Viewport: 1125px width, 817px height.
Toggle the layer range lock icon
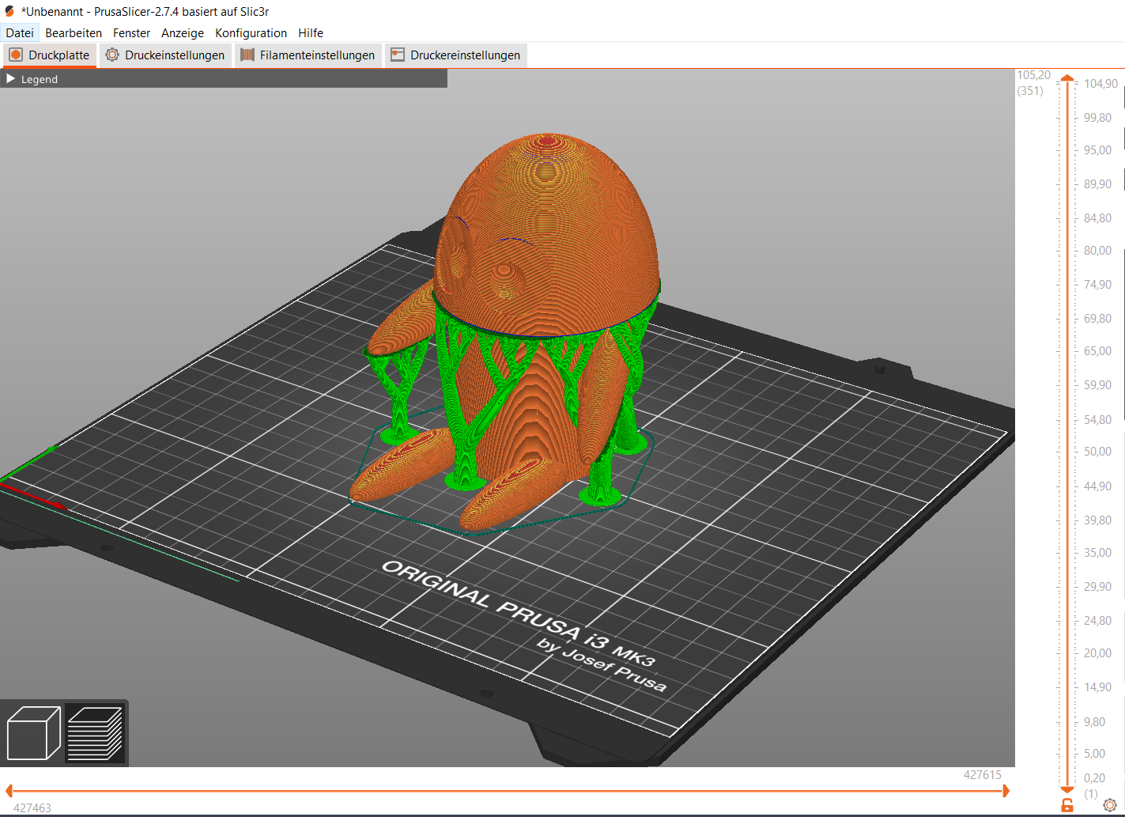1067,803
